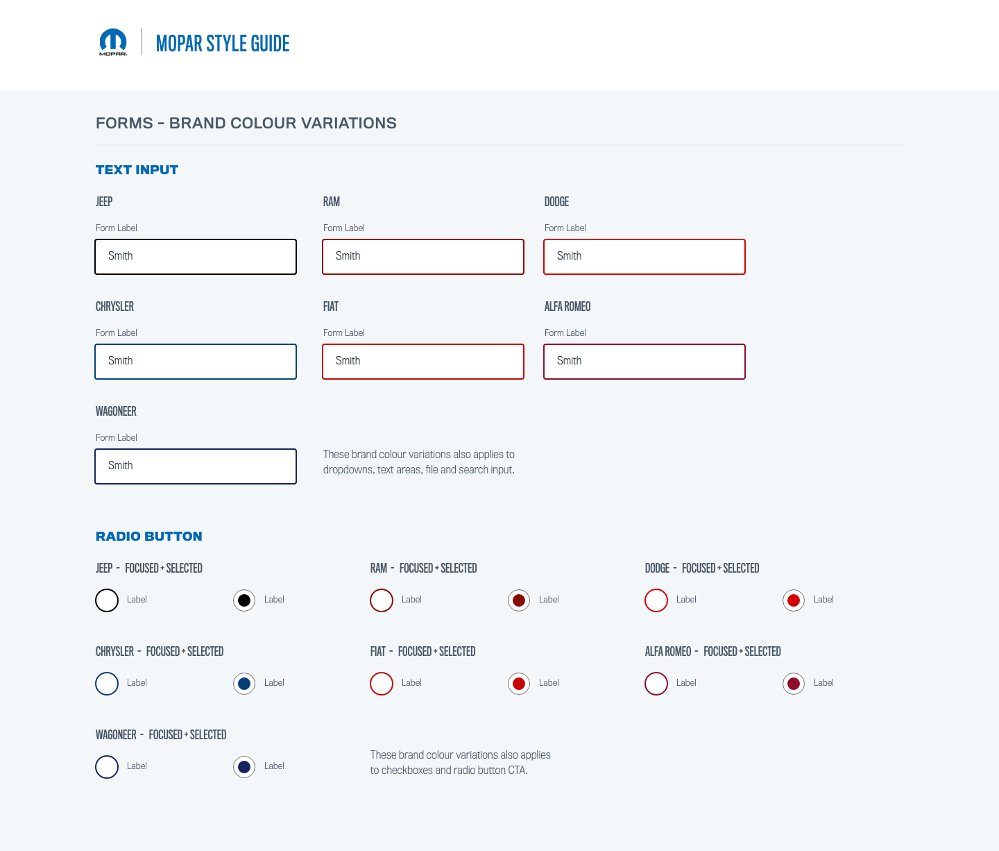Select the Fiat focused empty radio button
Screen dimensions: 999x851
(x=382, y=684)
